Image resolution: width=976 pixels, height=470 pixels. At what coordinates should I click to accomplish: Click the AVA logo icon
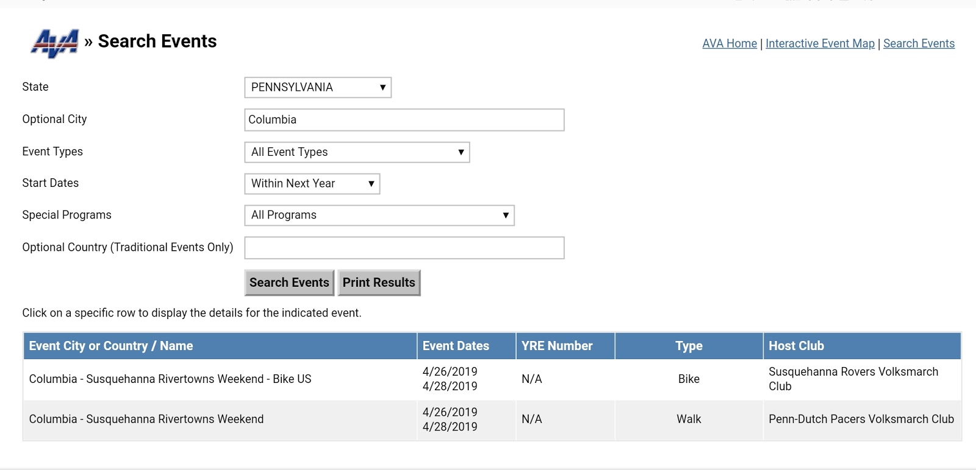pos(55,43)
